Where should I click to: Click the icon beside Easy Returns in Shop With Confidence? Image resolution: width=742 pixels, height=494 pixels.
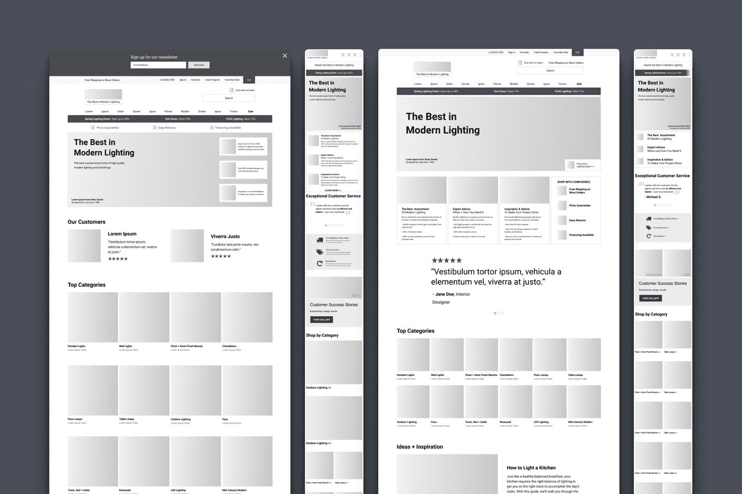[x=562, y=220]
